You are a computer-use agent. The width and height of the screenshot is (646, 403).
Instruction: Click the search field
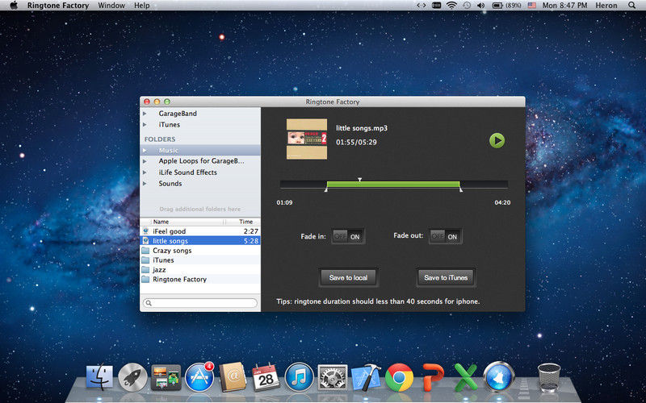200,303
